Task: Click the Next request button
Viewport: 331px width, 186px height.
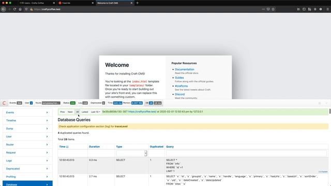Action: point(70,112)
